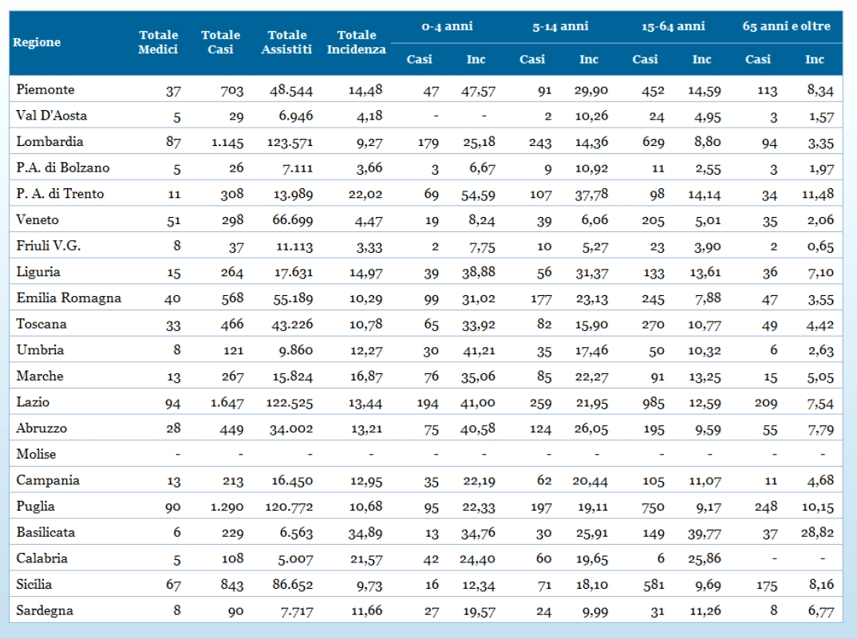
Task: Select the Piemonte row label
Action: pos(45,89)
